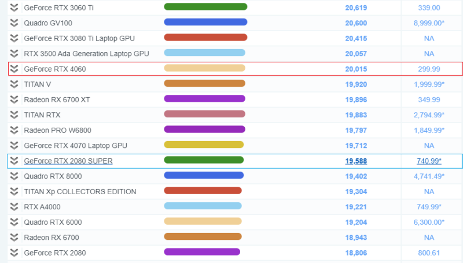Expand the GeForce RTX 2080 row chevron
Screen dimensions: 463x263
(14, 253)
